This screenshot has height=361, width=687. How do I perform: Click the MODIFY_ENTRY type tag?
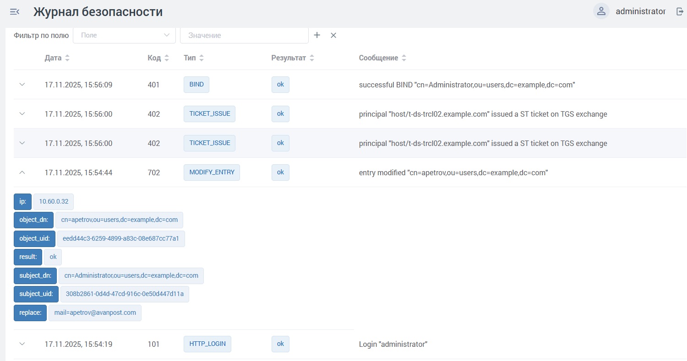click(x=212, y=172)
